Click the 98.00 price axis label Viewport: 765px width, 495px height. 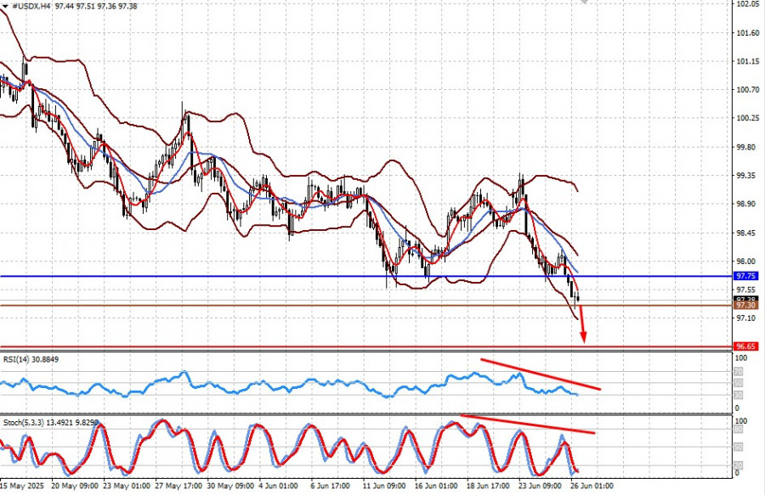tap(747, 262)
